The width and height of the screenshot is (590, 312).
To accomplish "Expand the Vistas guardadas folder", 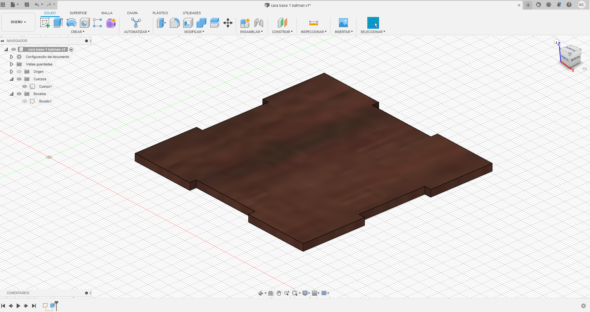I will point(11,64).
